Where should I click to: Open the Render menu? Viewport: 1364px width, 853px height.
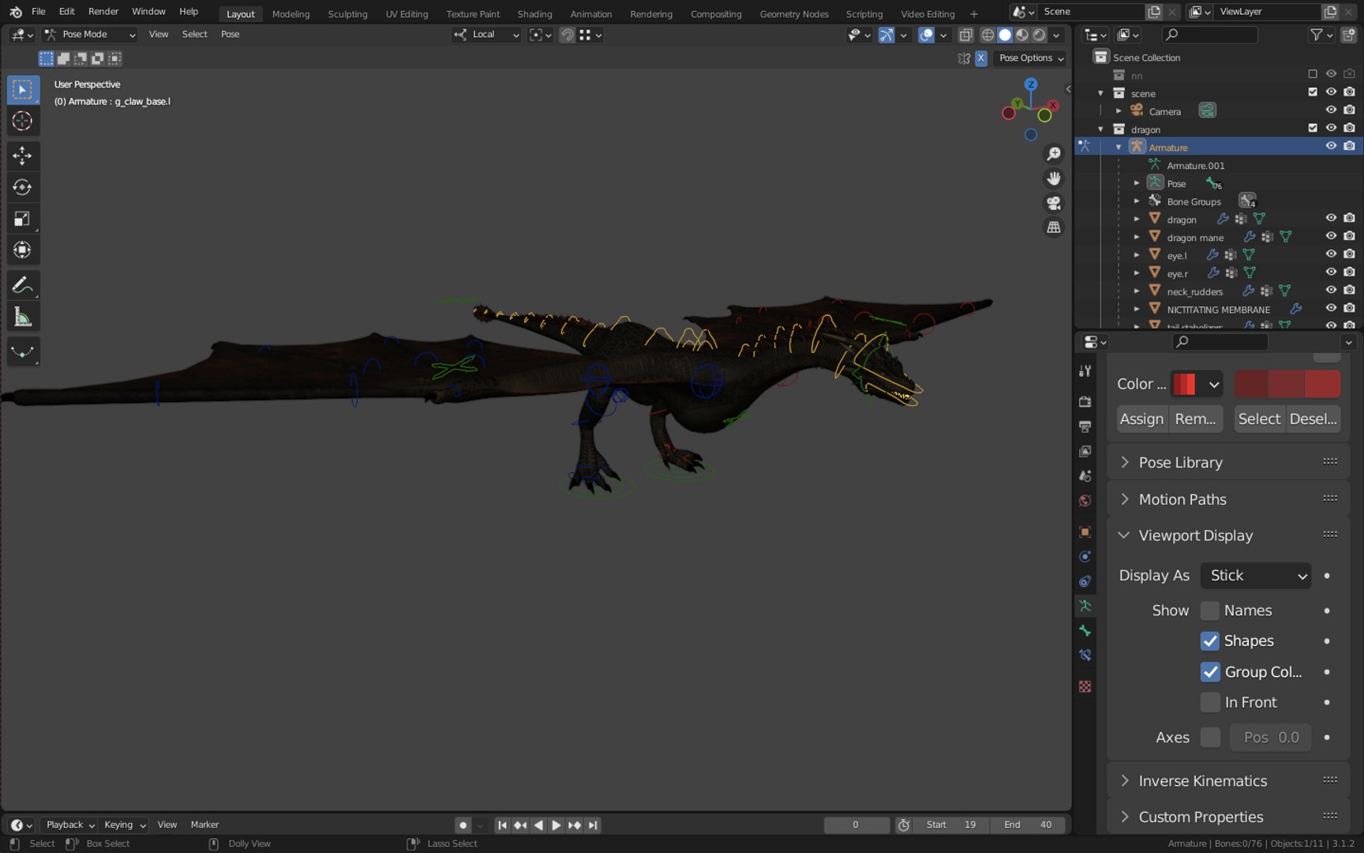pyautogui.click(x=103, y=12)
